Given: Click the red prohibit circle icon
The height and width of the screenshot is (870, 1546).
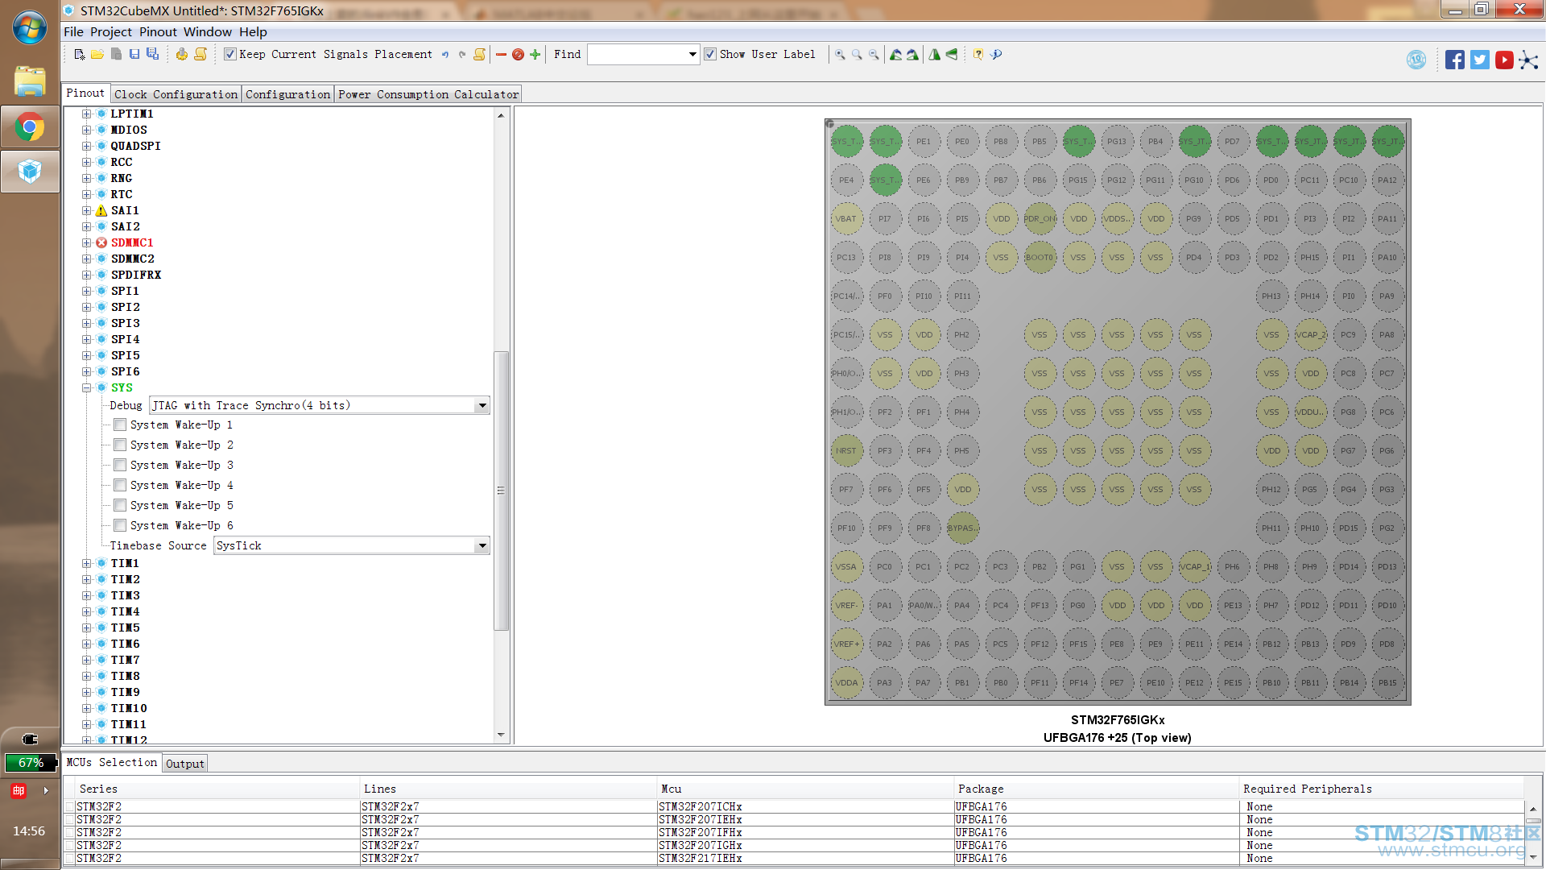Looking at the screenshot, I should pos(518,54).
